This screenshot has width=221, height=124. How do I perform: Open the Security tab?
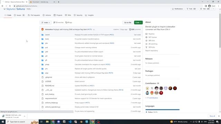(x=78, y=15)
